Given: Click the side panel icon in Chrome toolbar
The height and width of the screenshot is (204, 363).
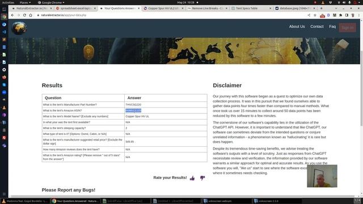Looking at the screenshot, I should 347,15.
